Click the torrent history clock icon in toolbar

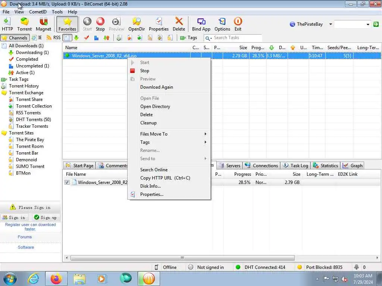tap(119, 38)
